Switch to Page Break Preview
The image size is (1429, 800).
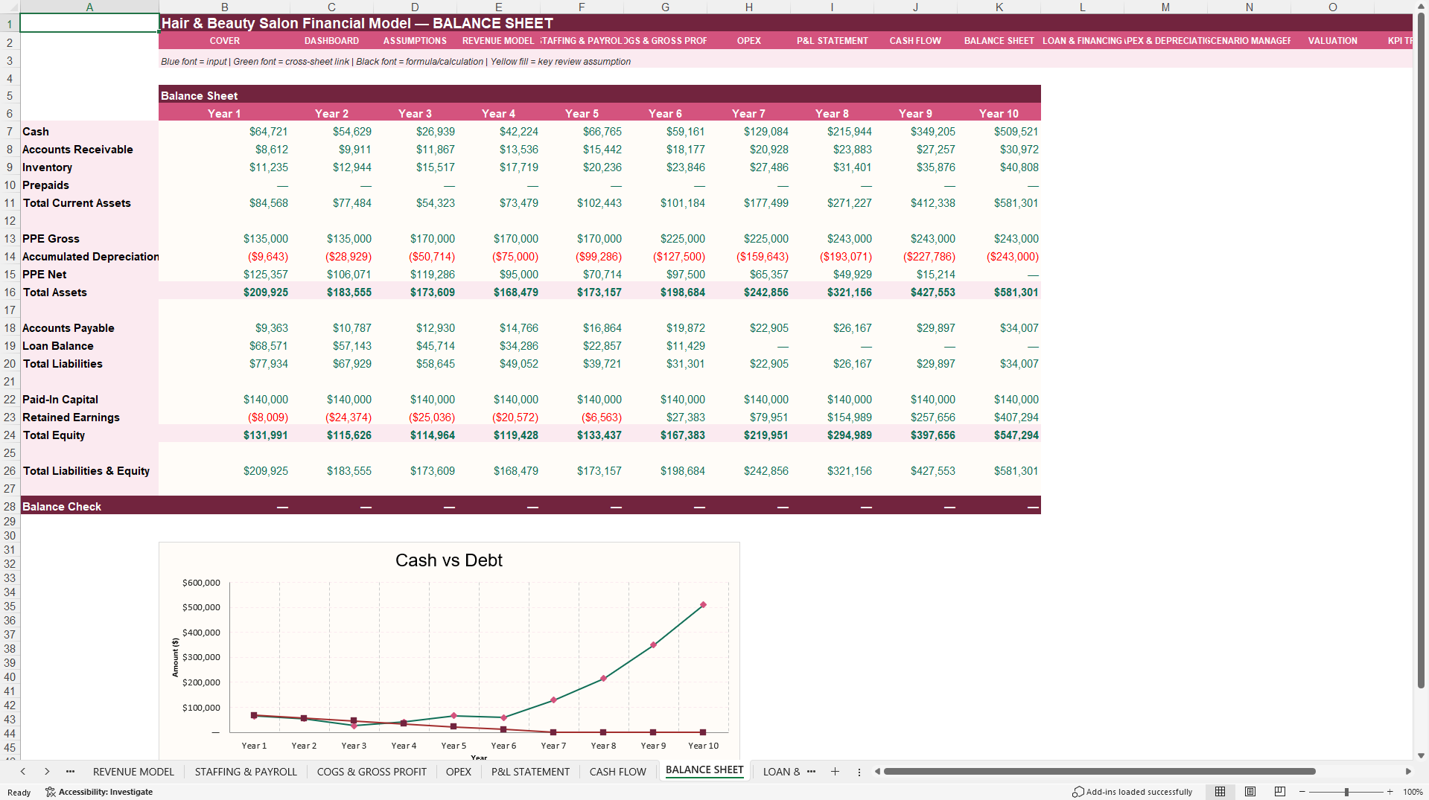[1280, 792]
